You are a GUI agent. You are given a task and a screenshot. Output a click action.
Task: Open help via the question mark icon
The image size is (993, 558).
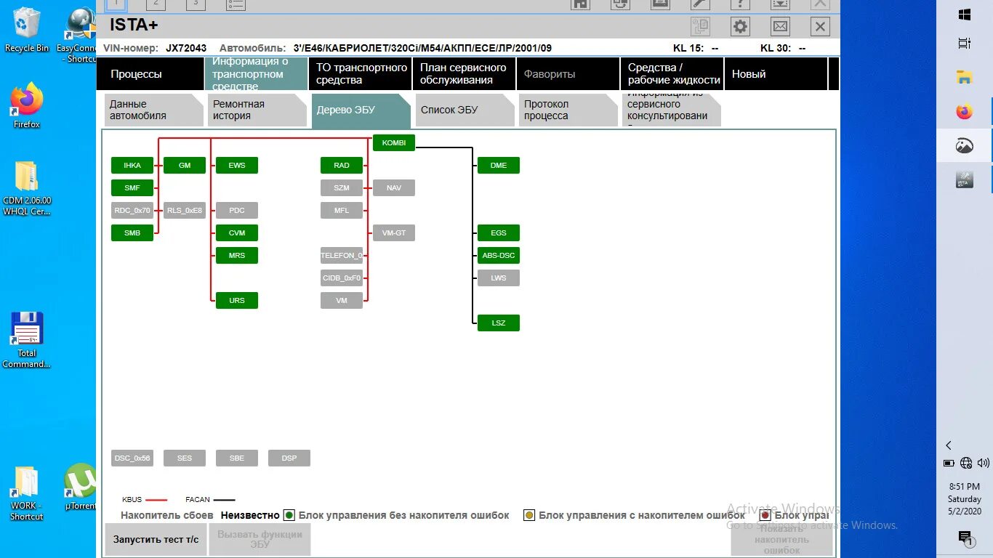[x=740, y=4]
